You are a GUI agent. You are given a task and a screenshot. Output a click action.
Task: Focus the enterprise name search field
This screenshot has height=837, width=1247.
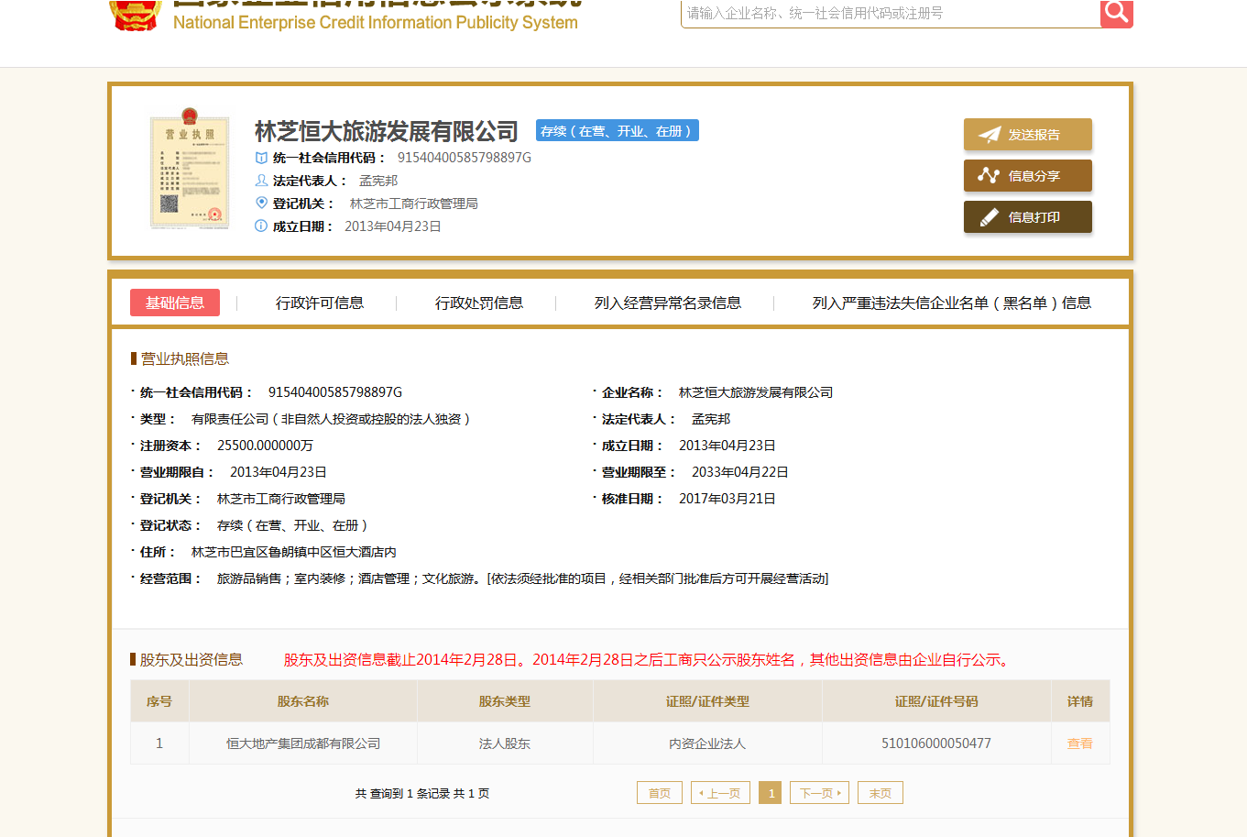(x=891, y=13)
